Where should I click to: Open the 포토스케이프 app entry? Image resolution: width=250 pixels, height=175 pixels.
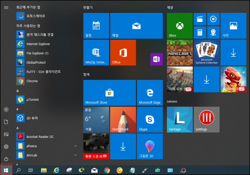pyautogui.click(x=46, y=16)
